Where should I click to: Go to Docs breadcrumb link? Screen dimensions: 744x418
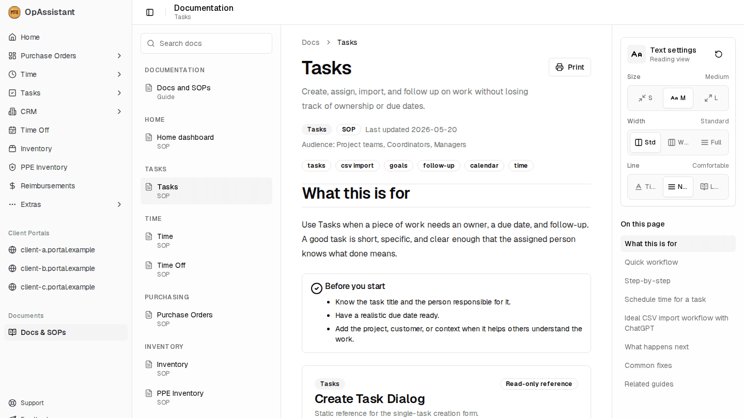[311, 42]
